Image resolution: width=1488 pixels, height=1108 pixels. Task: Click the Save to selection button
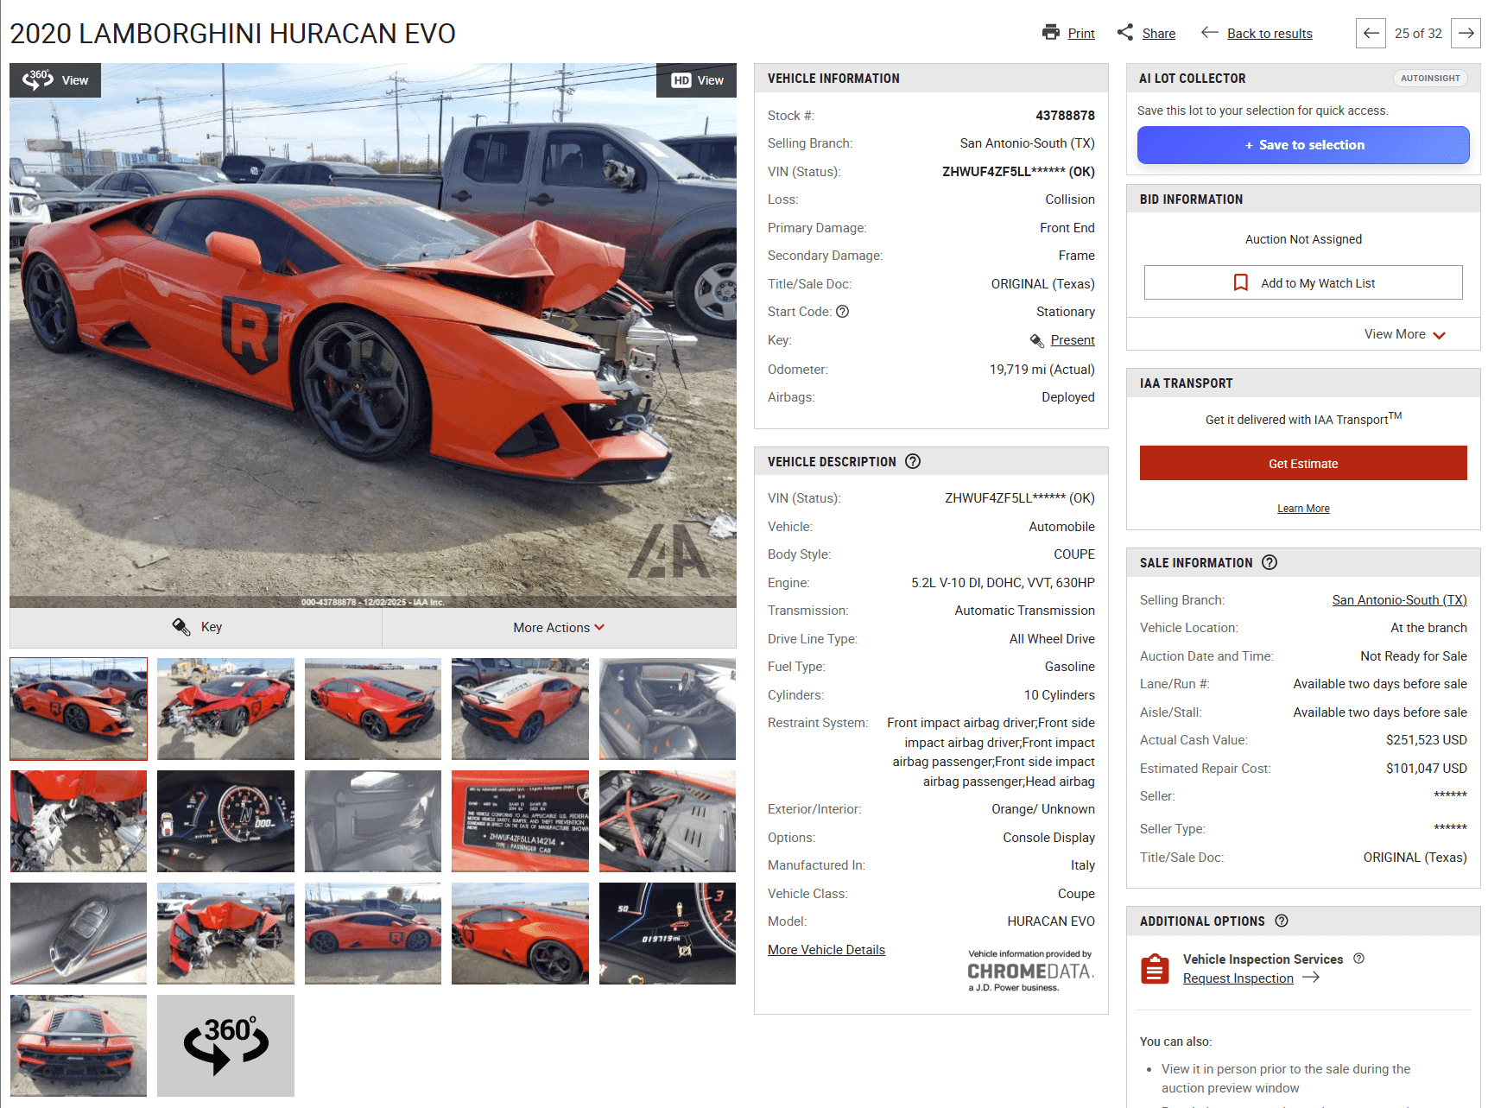1302,144
